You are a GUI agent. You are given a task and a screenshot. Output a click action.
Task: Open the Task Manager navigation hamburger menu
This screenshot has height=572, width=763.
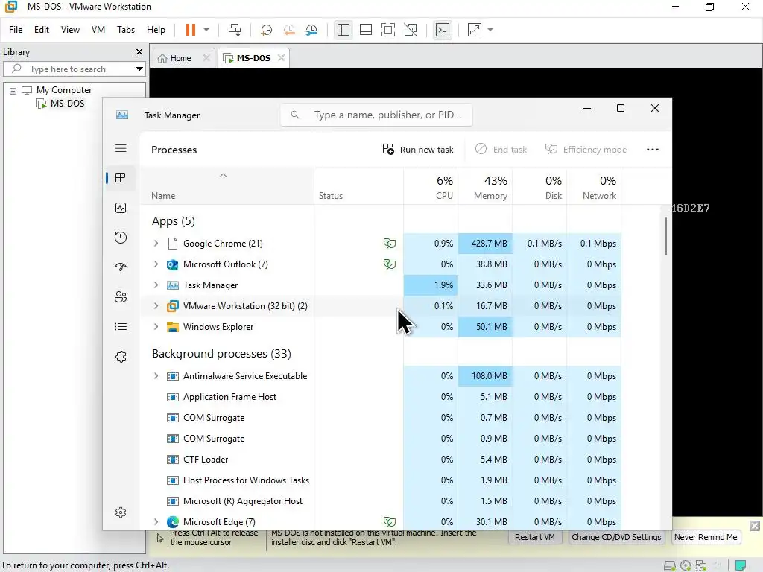(x=121, y=148)
